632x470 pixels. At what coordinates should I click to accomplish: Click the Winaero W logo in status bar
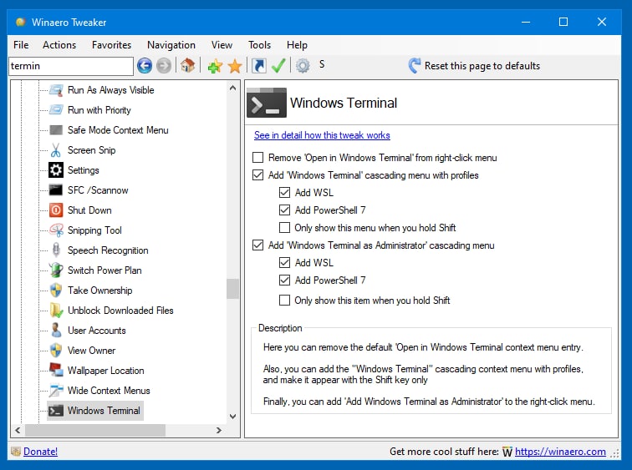click(507, 452)
